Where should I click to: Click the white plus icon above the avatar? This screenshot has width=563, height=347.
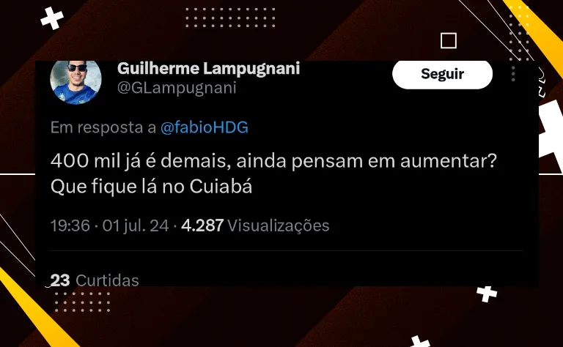52,18
